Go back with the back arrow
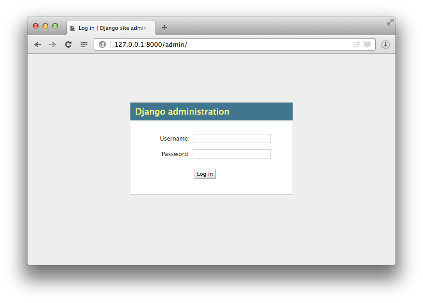 pyautogui.click(x=38, y=44)
